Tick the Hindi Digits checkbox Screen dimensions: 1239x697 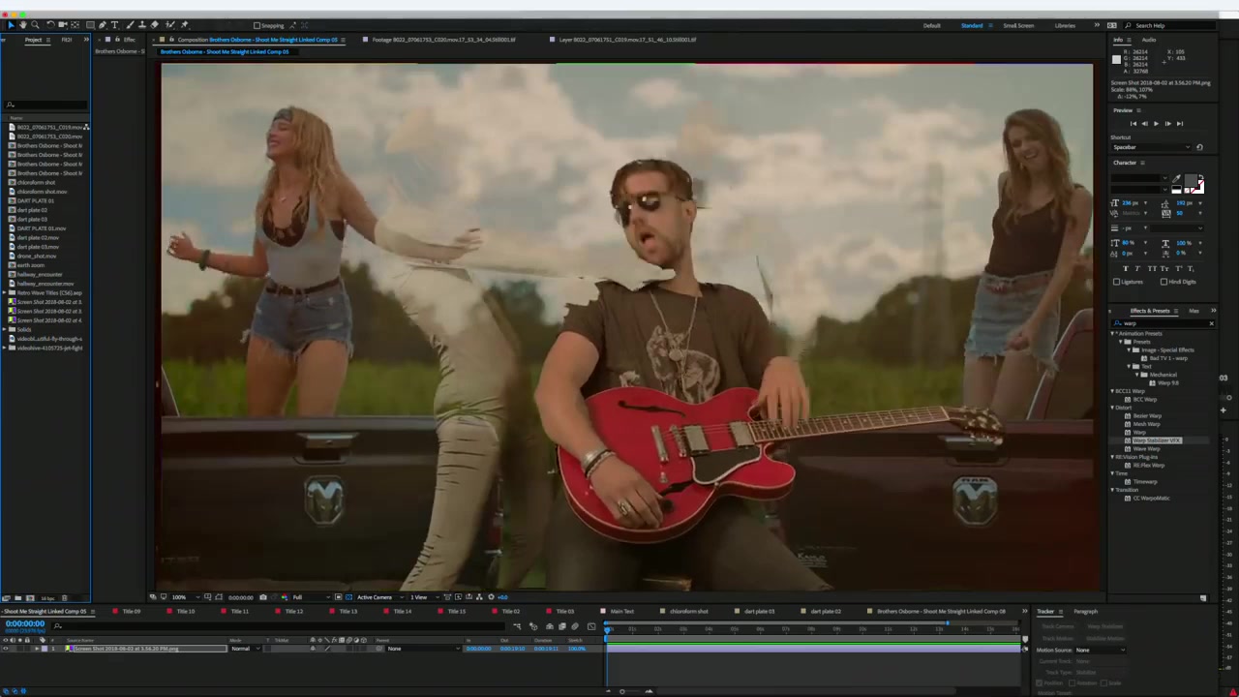(1164, 282)
